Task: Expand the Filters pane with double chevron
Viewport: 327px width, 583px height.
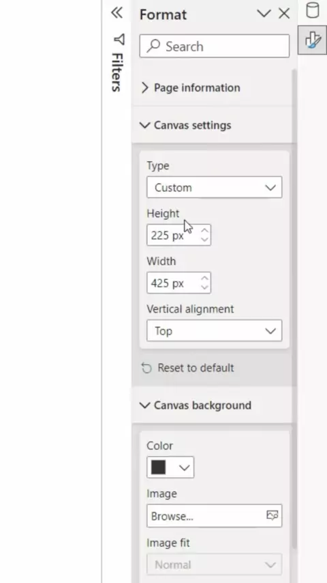Action: pos(116,13)
